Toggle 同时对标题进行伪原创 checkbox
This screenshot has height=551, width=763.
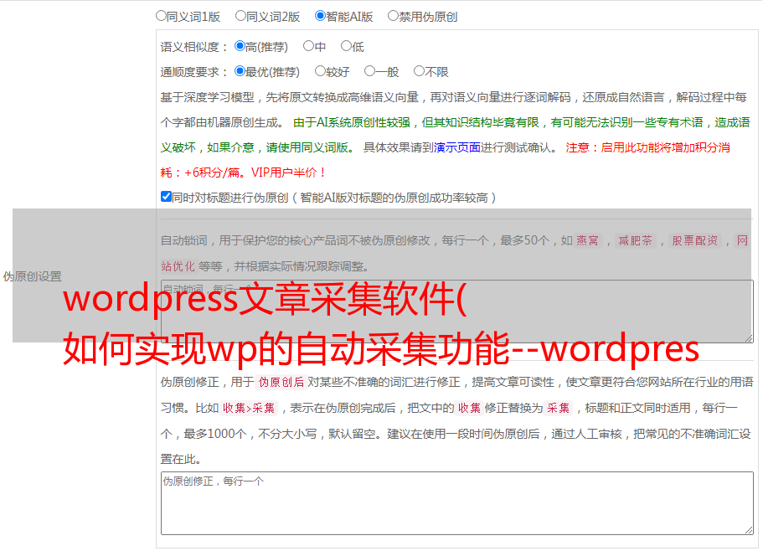(x=166, y=197)
